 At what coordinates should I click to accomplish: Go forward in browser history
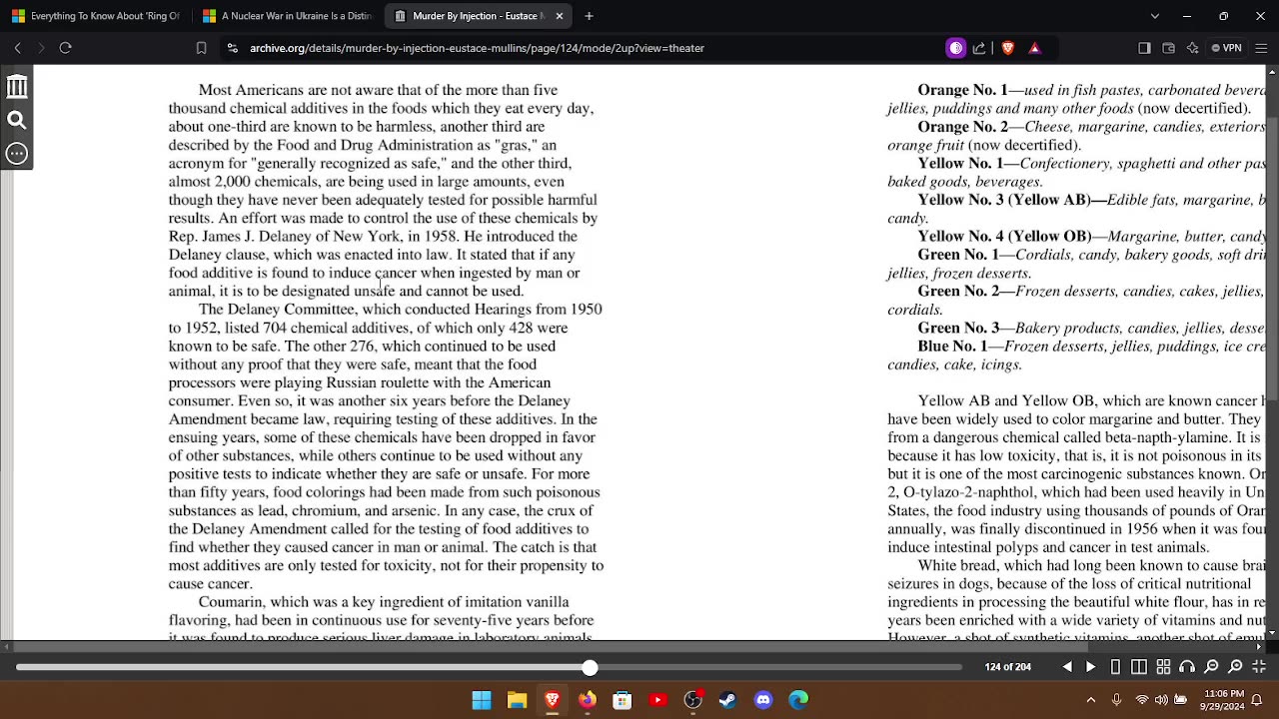(41, 48)
